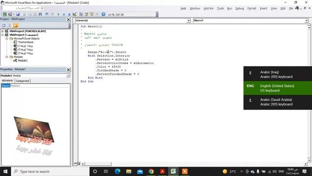Open the Run menu
The width and height of the screenshot is (312, 176).
click(x=230, y=8)
